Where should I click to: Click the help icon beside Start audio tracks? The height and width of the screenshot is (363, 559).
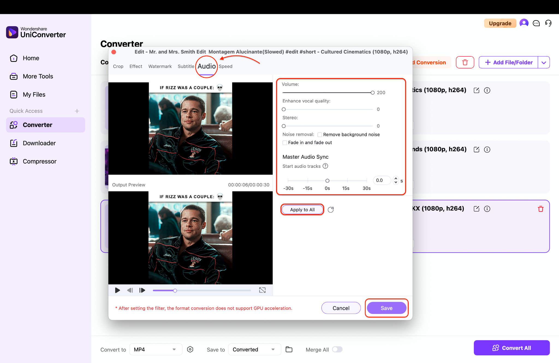[325, 166]
